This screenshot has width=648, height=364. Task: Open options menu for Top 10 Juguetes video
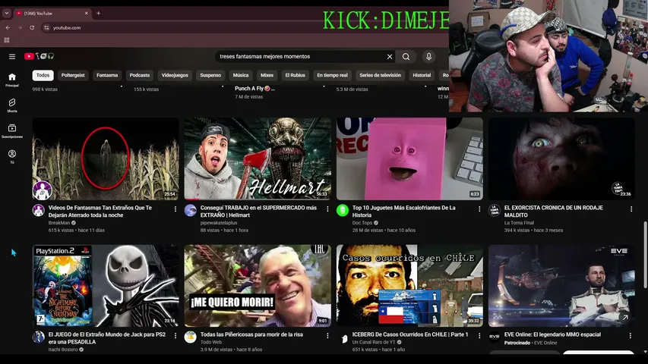pos(479,209)
